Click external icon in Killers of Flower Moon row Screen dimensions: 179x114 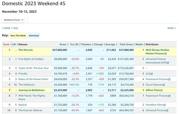(x=169, y=79)
